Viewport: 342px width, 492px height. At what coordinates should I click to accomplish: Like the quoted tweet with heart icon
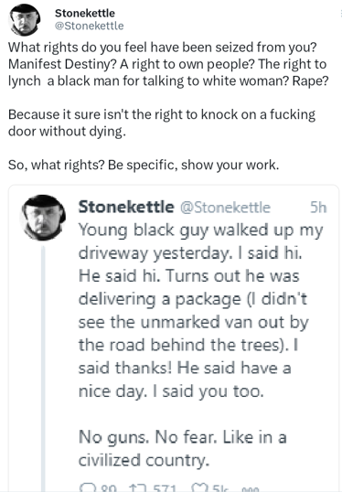199,488
